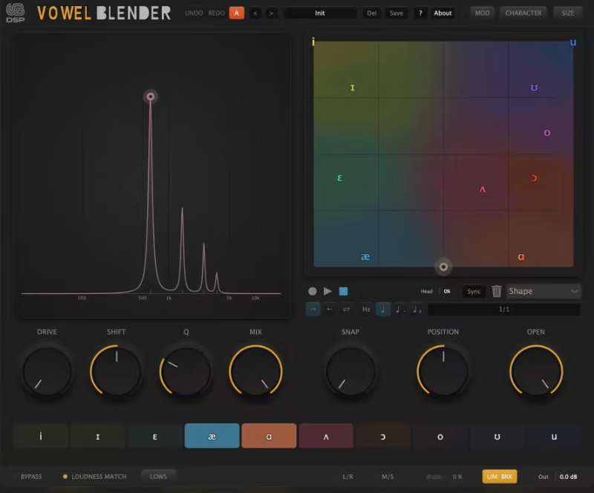Select vowel ʌ on the XY pad
The image size is (594, 493).
(x=482, y=189)
